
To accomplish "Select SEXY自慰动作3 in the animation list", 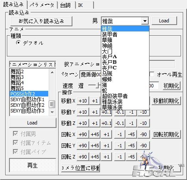I will click(29, 111).
